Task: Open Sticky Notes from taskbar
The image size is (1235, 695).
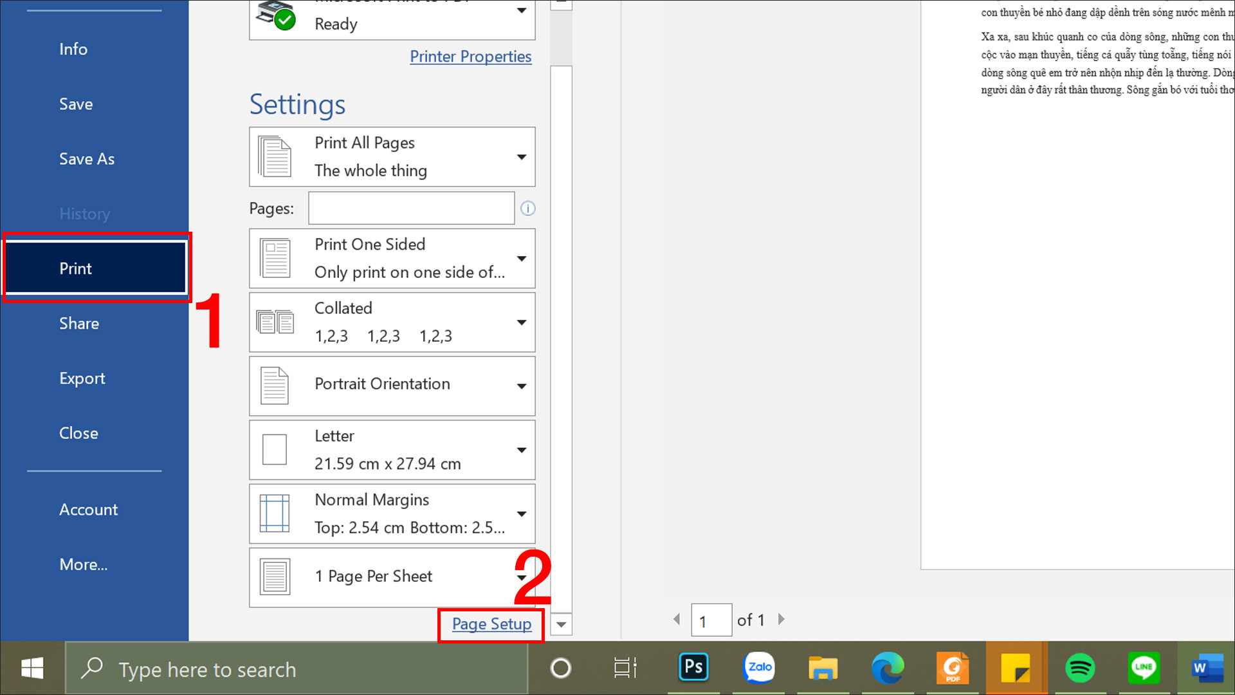Action: (1016, 667)
